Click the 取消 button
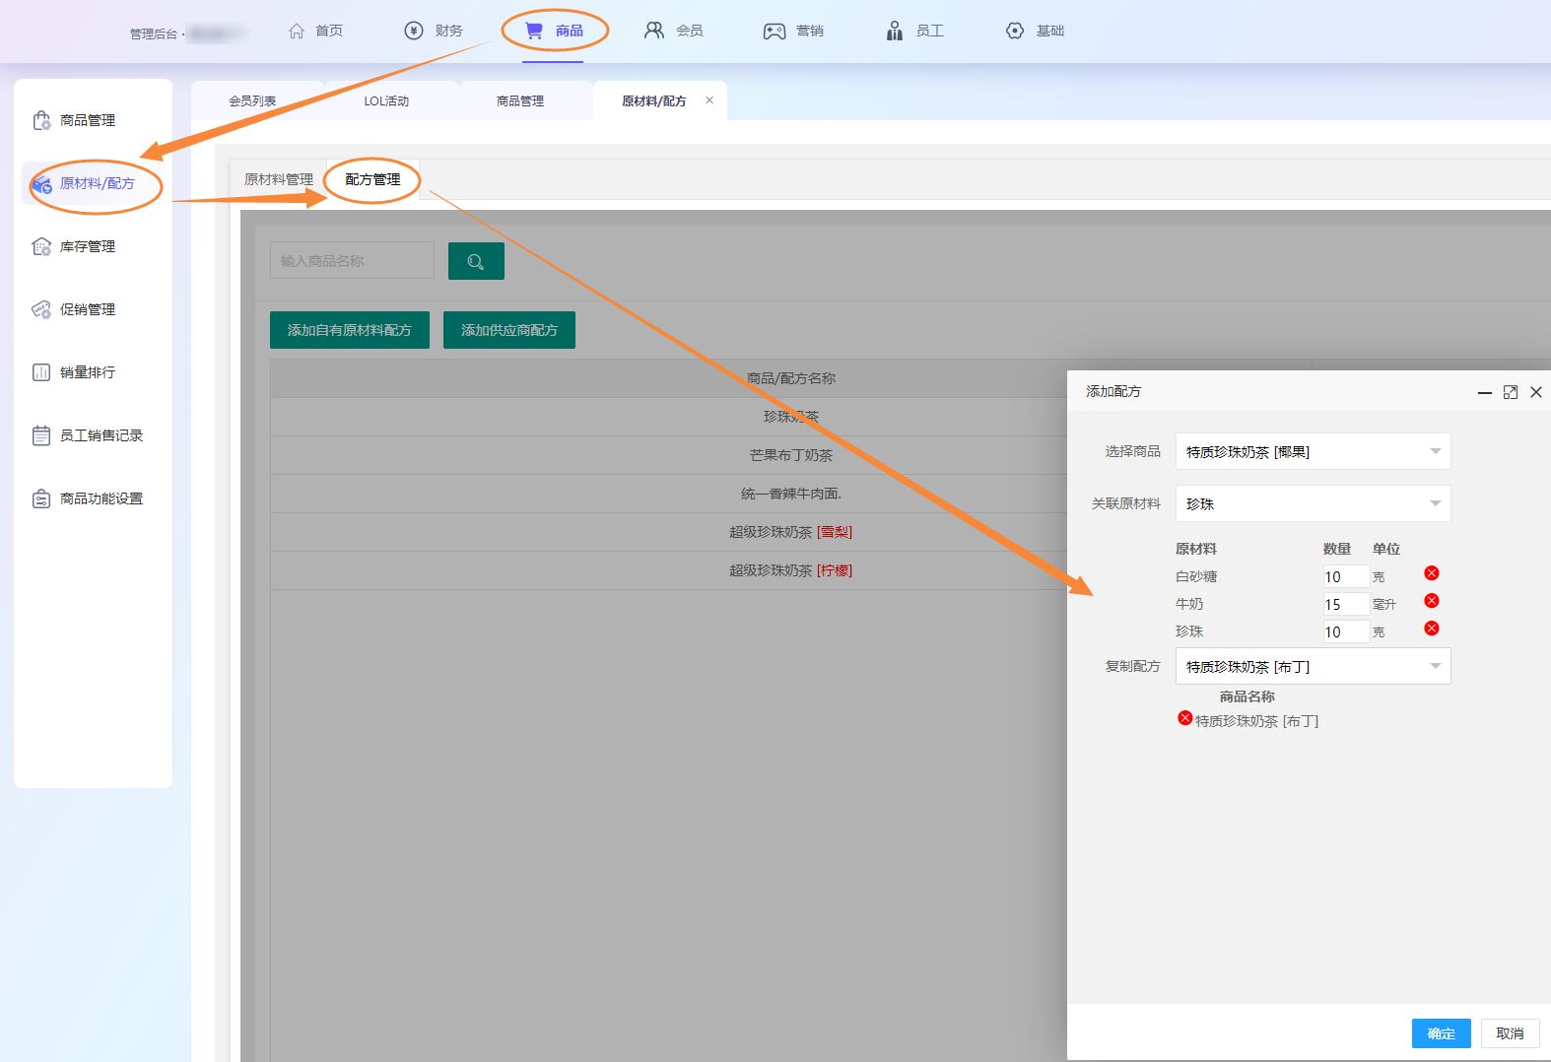1551x1062 pixels. point(1510,1033)
